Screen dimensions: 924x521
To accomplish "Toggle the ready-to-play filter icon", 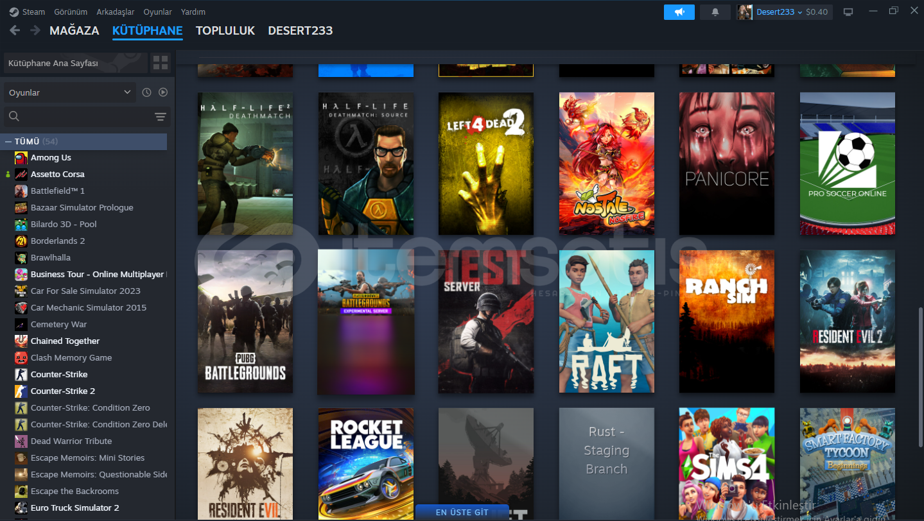I will (x=163, y=92).
